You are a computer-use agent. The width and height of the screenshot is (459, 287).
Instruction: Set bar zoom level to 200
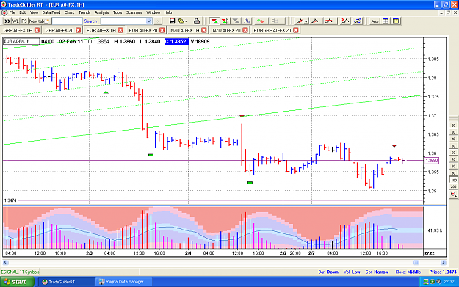453,186
